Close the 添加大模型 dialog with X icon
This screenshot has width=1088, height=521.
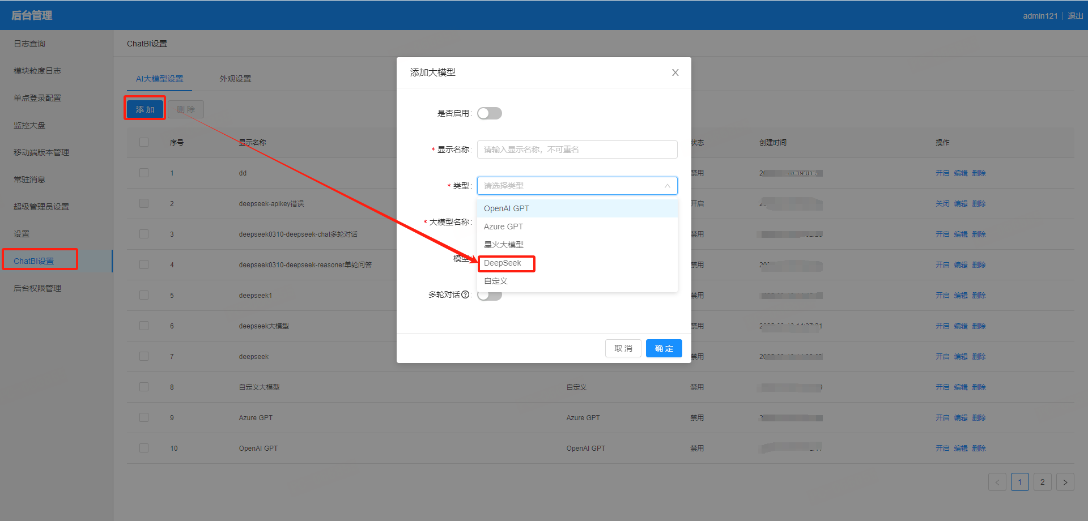tap(675, 72)
